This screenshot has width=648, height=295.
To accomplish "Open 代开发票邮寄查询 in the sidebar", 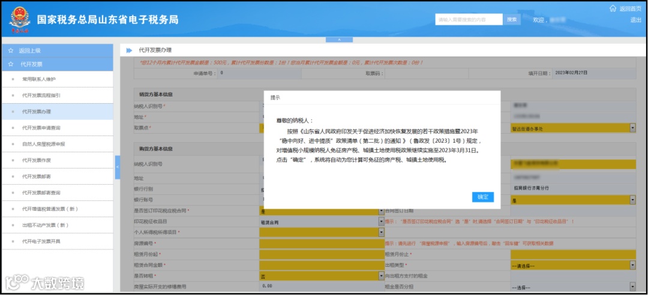I will [x=58, y=192].
